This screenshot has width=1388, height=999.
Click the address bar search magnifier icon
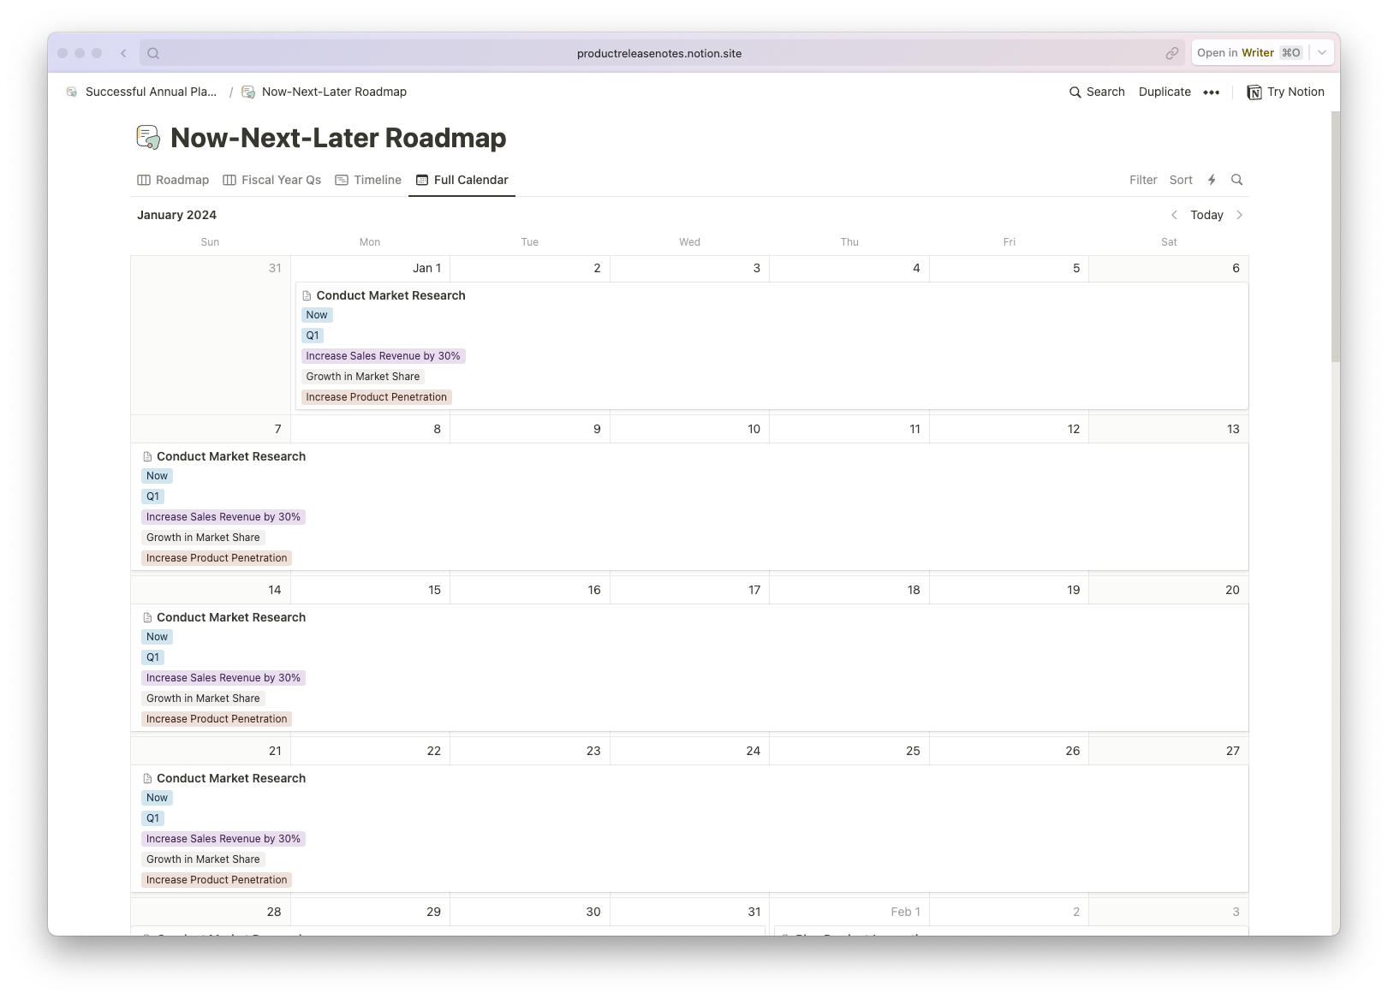(x=153, y=53)
